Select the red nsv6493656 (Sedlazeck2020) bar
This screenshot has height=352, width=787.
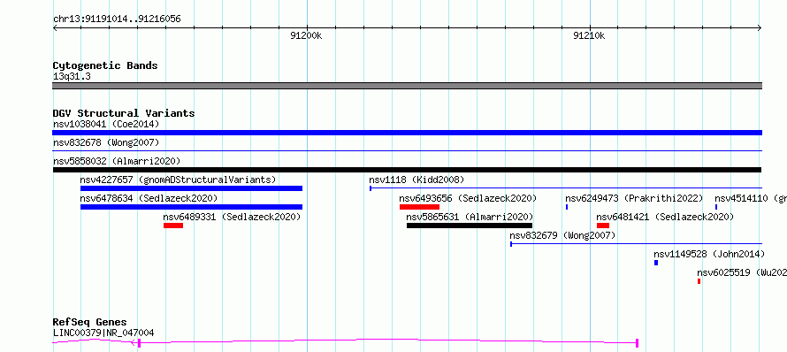click(x=420, y=207)
